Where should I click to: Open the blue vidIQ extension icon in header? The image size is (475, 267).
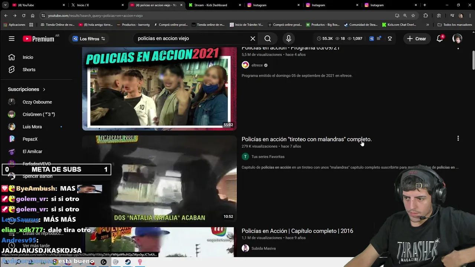(371, 39)
